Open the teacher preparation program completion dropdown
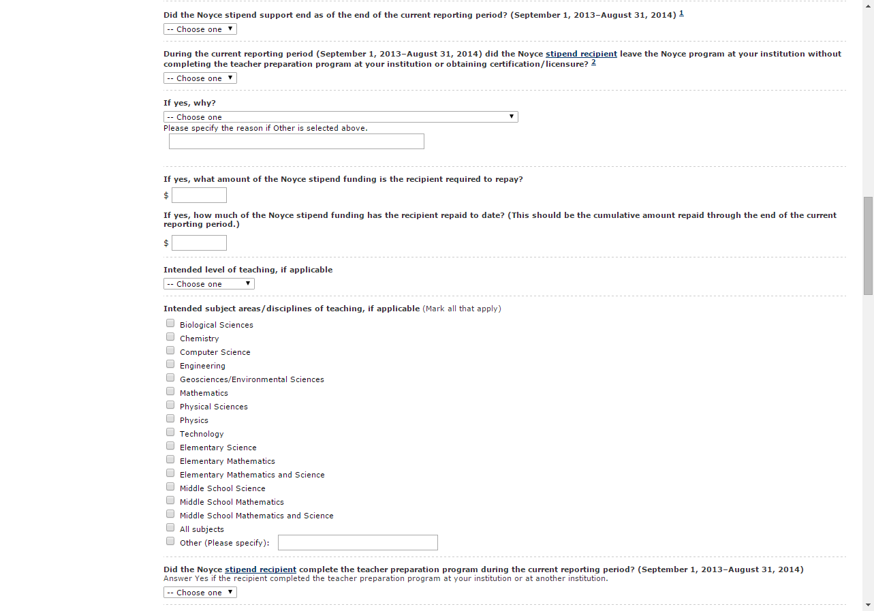874x611 pixels. pyautogui.click(x=200, y=593)
